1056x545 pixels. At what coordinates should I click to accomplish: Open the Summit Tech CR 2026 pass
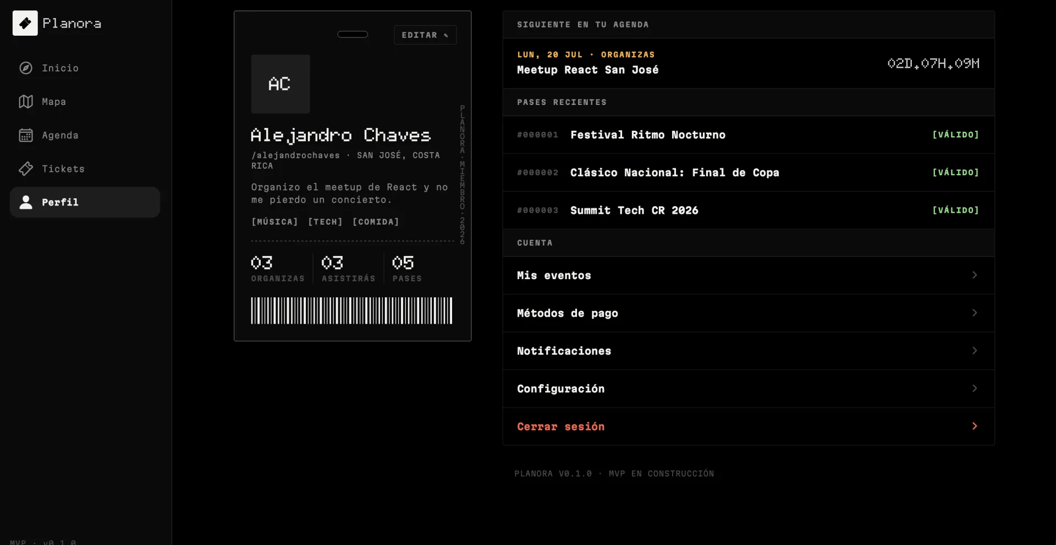749,210
